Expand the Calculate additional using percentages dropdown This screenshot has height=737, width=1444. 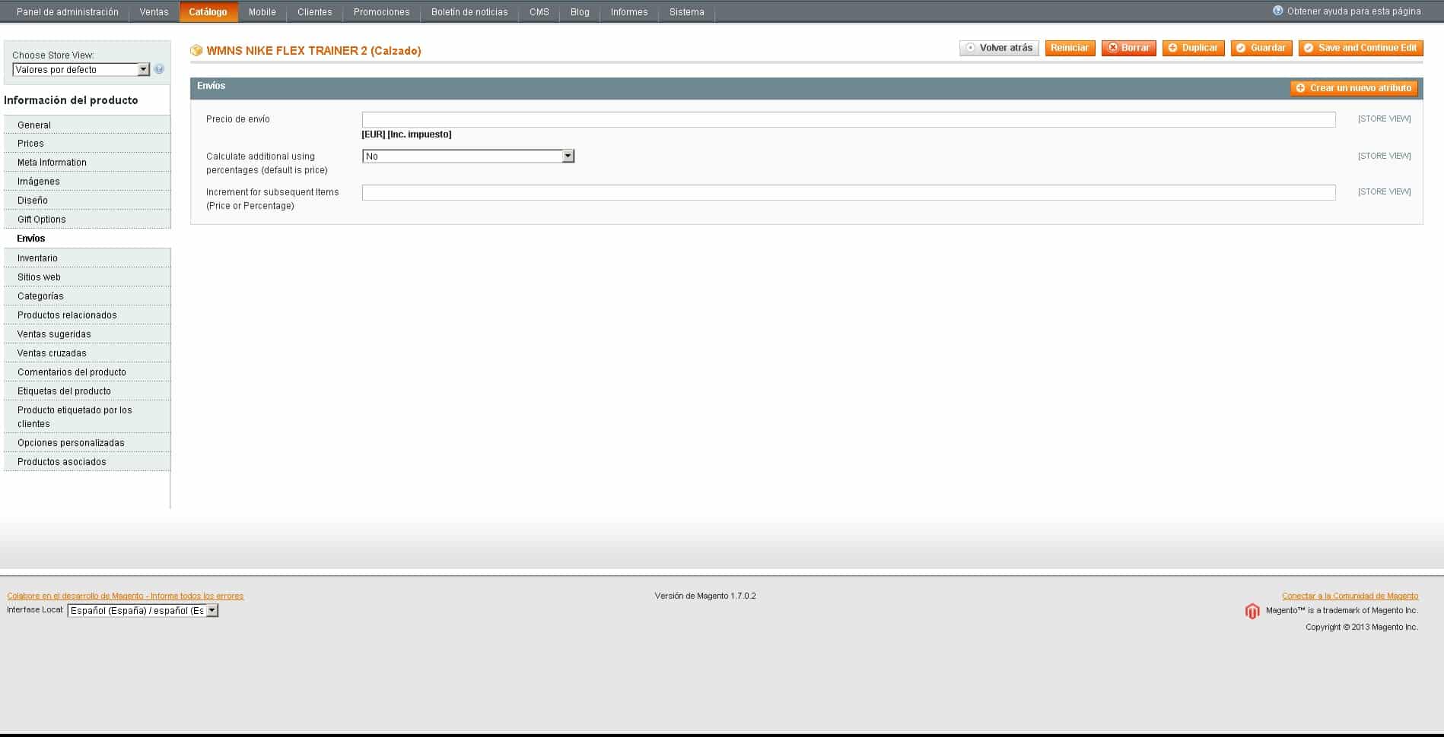pyautogui.click(x=468, y=157)
